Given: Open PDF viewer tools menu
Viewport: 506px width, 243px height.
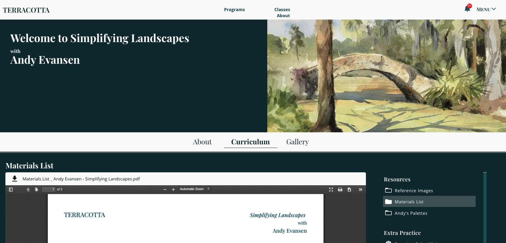Looking at the screenshot, I should pos(360,189).
